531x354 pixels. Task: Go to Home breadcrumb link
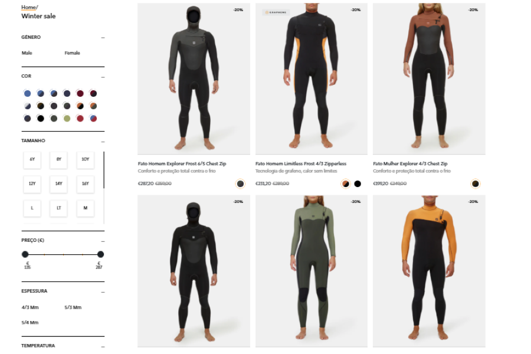[28, 7]
